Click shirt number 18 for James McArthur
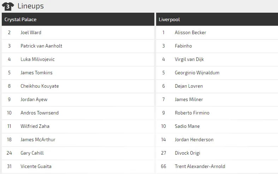This screenshot has width=278, height=174. [9, 139]
